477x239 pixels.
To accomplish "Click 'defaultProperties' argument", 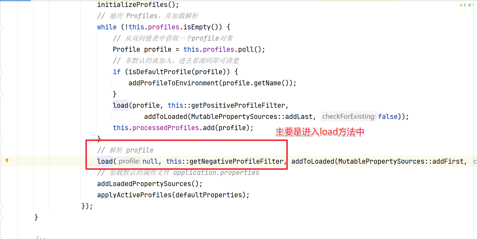I will [209, 195].
